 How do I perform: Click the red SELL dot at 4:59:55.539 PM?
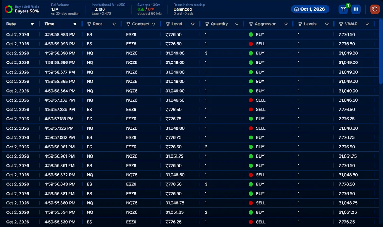(x=251, y=222)
